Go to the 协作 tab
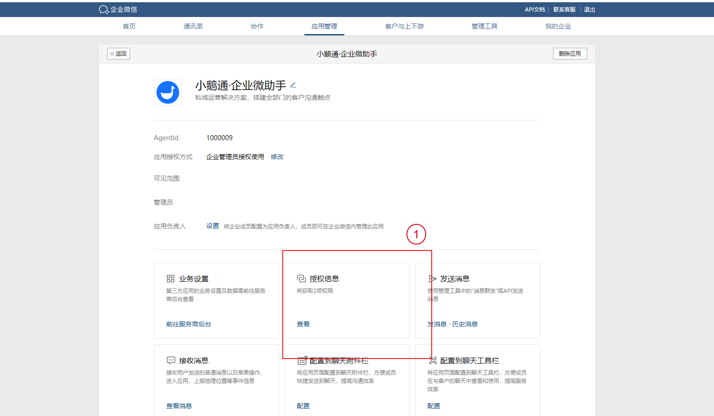 [257, 26]
